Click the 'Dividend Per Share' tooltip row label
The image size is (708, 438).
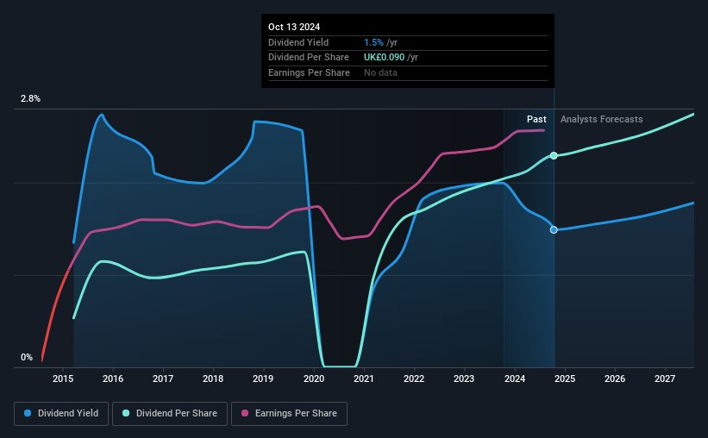[x=309, y=58]
